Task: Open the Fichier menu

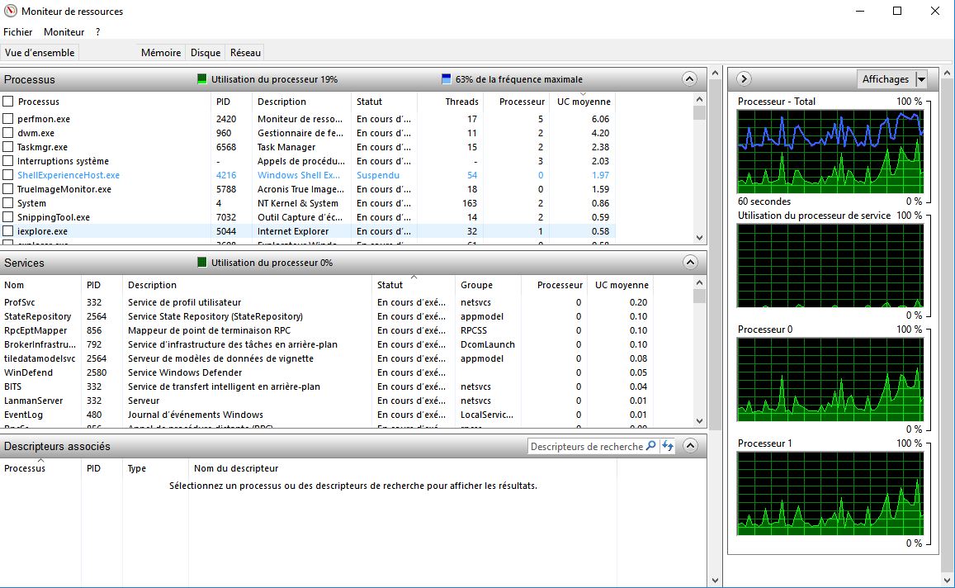Action: click(17, 31)
